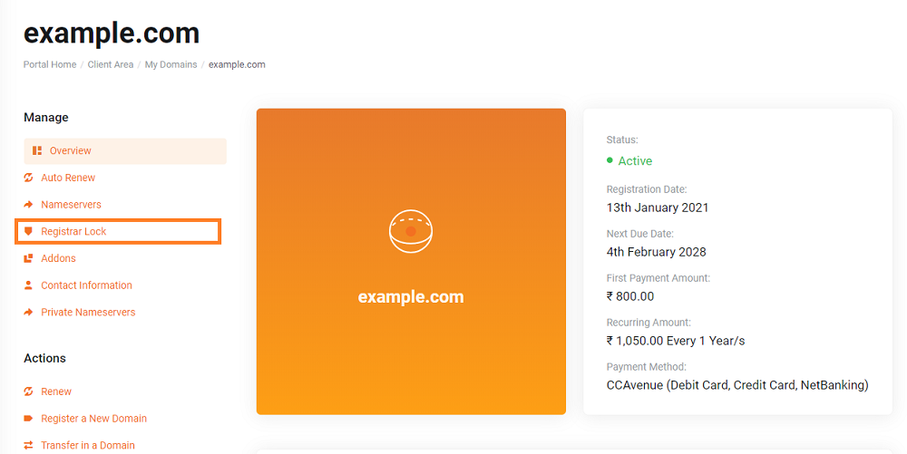The height and width of the screenshot is (454, 907).
Task: Click the Renew icon under Actions
Action: (x=28, y=391)
